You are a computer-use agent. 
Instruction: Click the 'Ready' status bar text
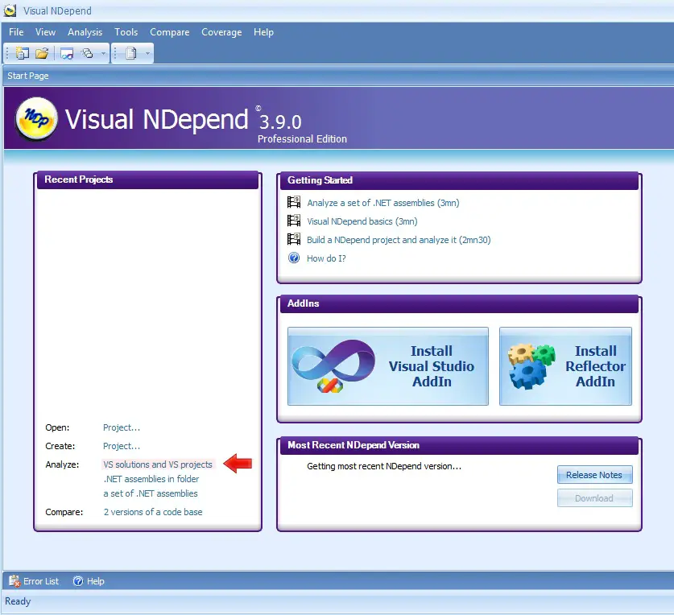(x=18, y=601)
